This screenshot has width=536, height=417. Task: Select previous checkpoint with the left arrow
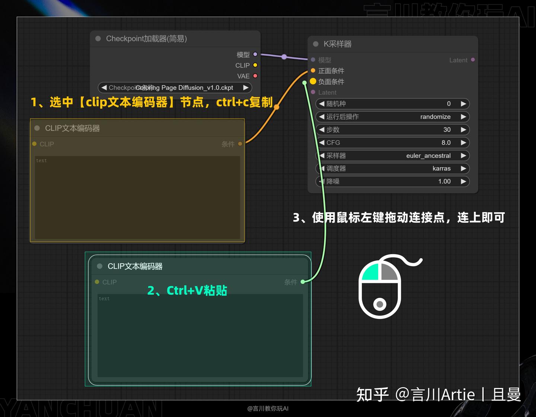pos(104,88)
